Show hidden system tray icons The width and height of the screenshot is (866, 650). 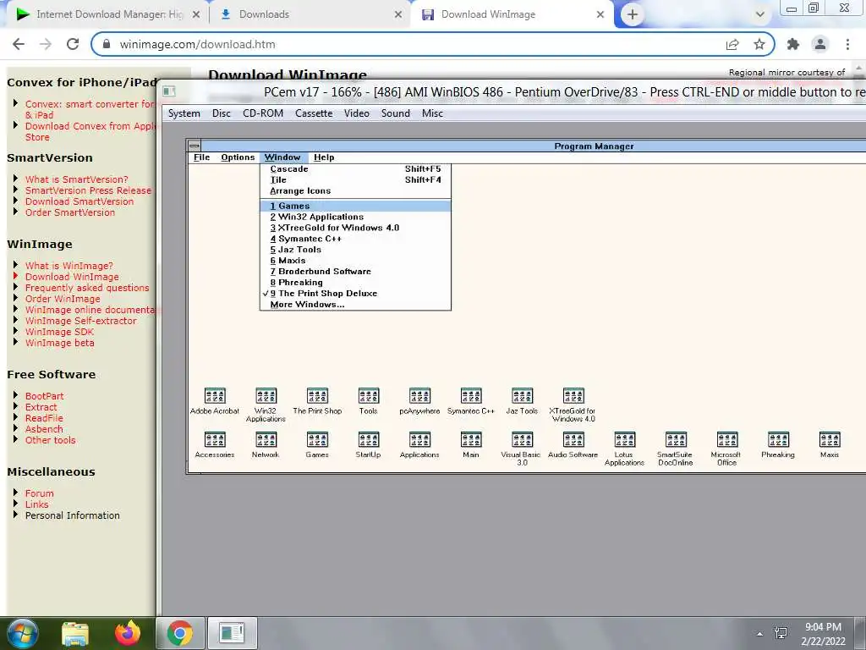pos(760,634)
